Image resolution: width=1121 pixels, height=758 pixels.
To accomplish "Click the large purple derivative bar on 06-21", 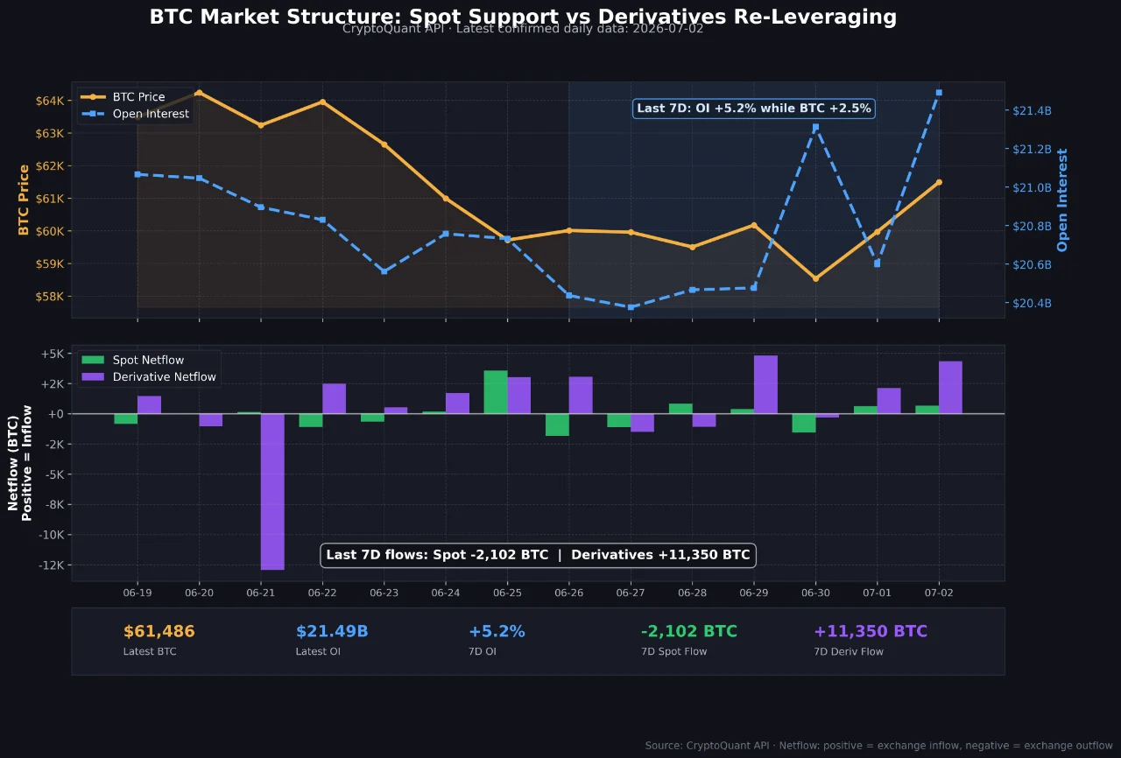I will pyautogui.click(x=272, y=492).
